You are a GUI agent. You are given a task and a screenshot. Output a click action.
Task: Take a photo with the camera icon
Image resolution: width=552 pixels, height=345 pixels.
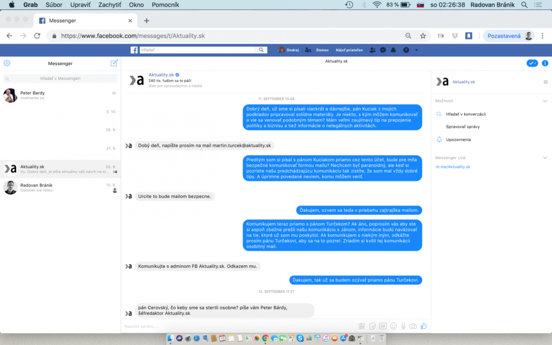point(413,326)
